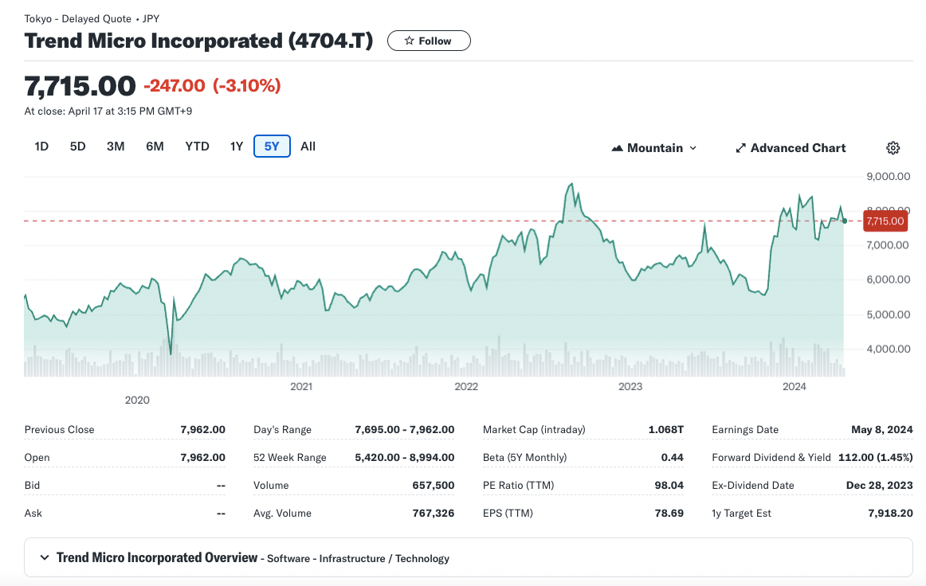This screenshot has width=926, height=586.
Task: Click the 4,000.00 y-axis label
Action: pos(889,349)
